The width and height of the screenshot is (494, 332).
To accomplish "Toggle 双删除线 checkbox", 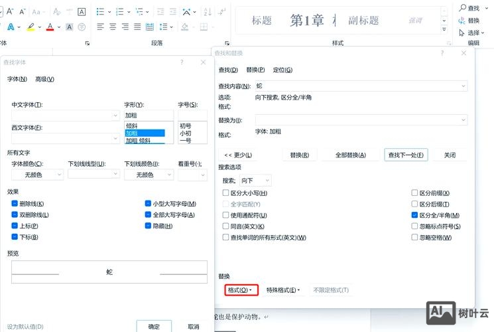I will point(15,214).
